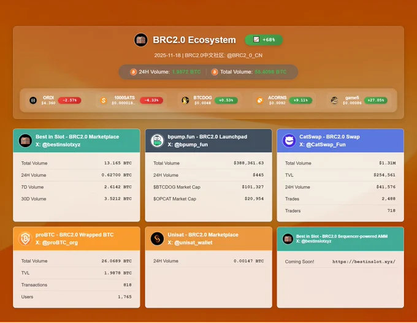Click the CatSwap - BRC2.0 Swap title

pyautogui.click(x=329, y=137)
